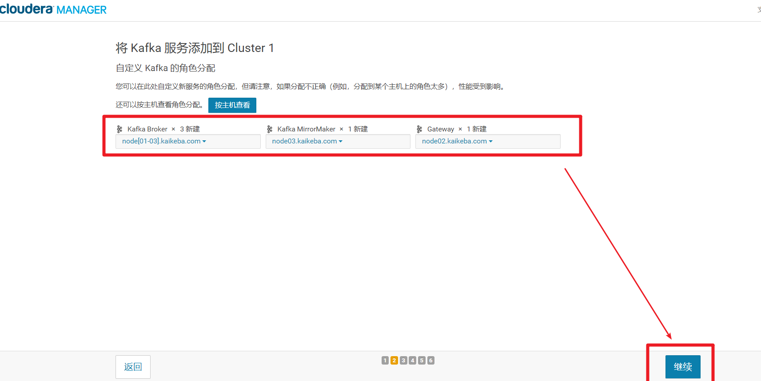
Task: Click the Kafka Broker host input field
Action: pyautogui.click(x=188, y=142)
